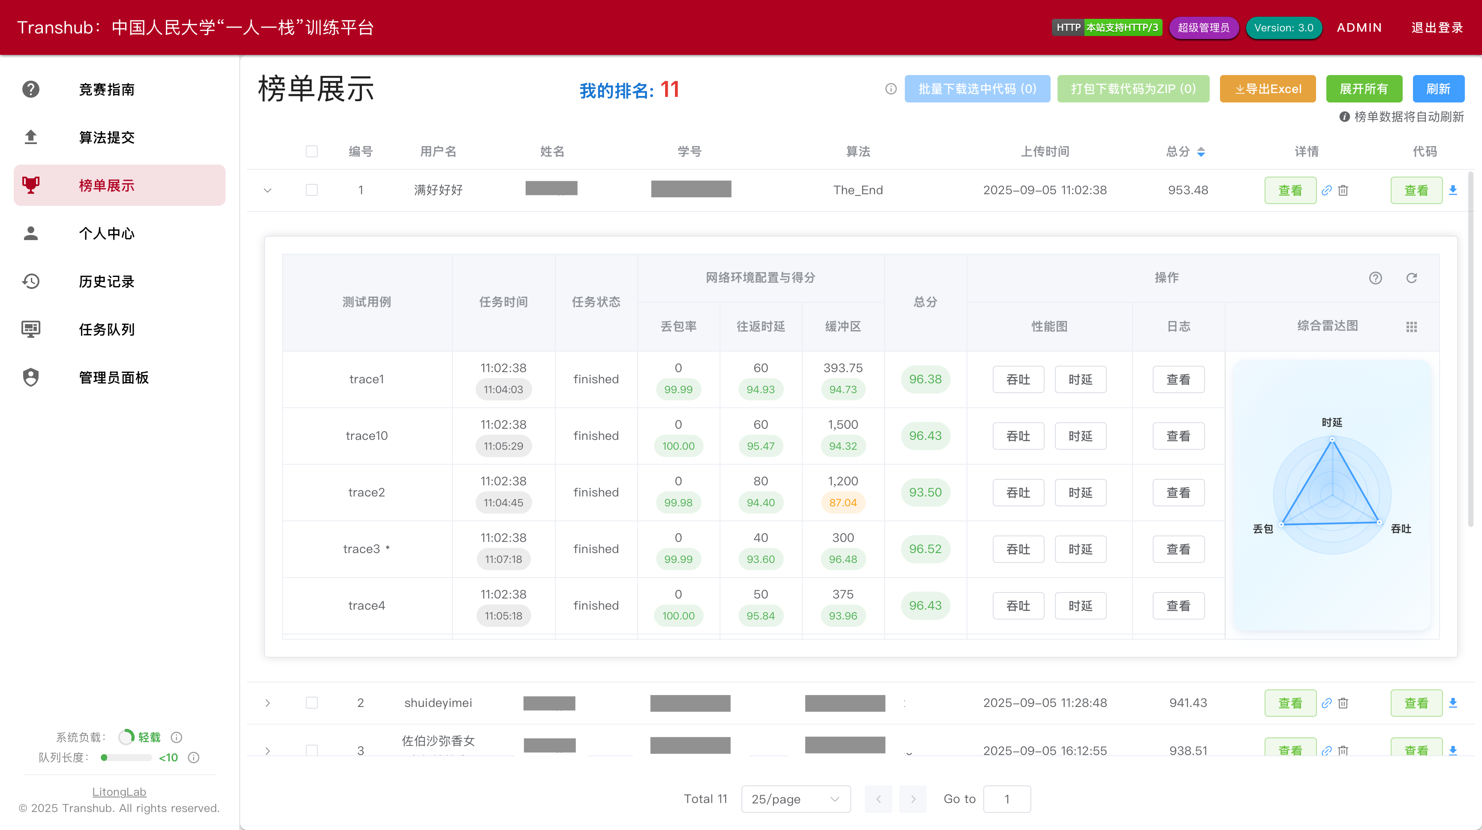This screenshot has height=830, width=1482.
Task: Click the info icon beside the batch download button
Action: tap(891, 89)
